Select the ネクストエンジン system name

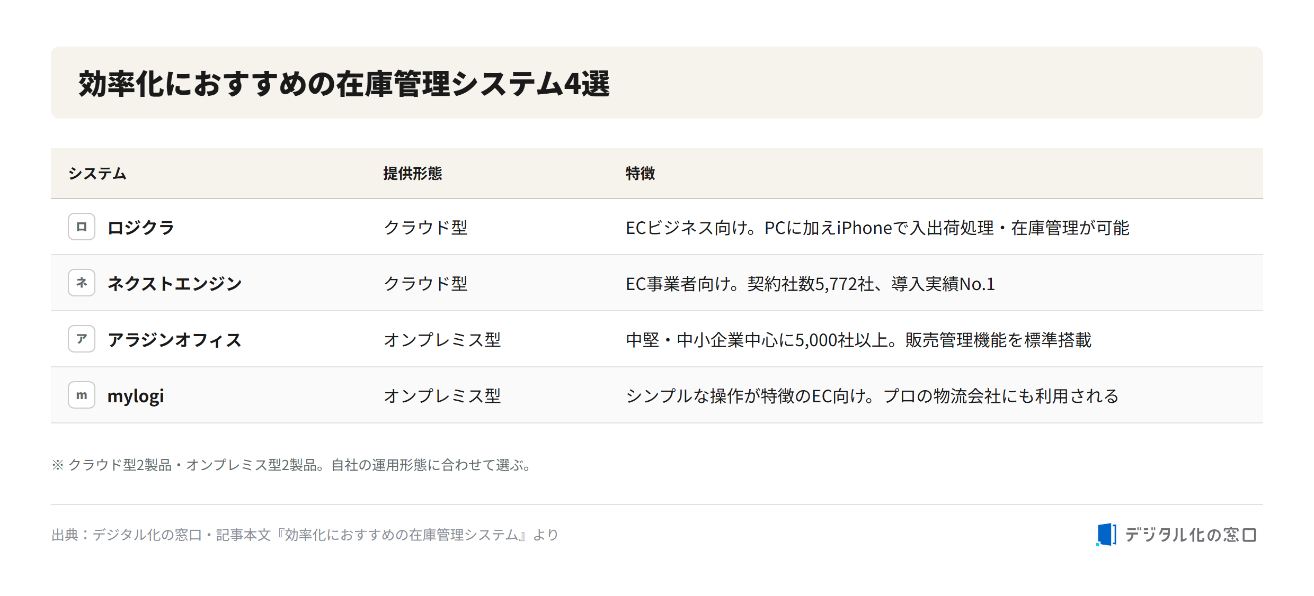[175, 284]
